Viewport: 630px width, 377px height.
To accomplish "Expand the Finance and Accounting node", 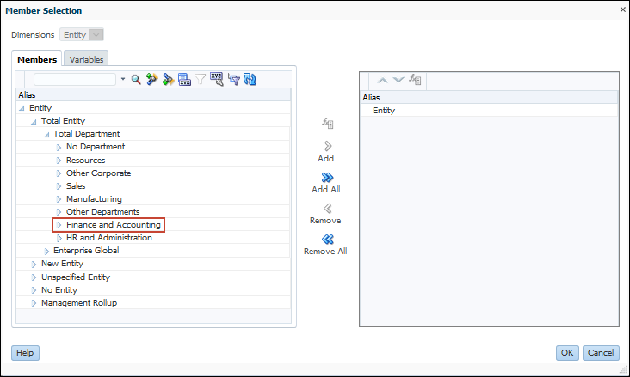I will (59, 225).
